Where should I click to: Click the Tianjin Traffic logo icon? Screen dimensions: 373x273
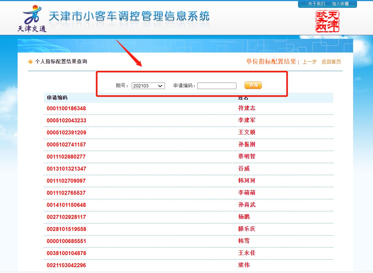coord(32,19)
